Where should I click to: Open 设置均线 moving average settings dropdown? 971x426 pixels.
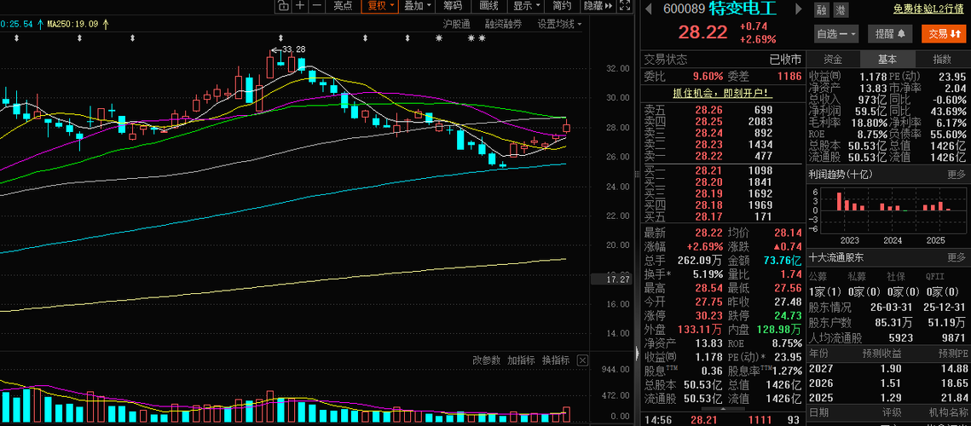(559, 24)
